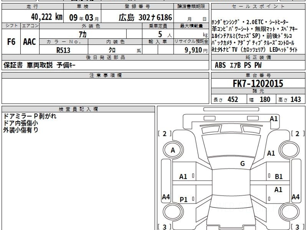The width and height of the screenshot is (307, 230).
Task: Select the color number R513 cell
Action: click(63, 50)
